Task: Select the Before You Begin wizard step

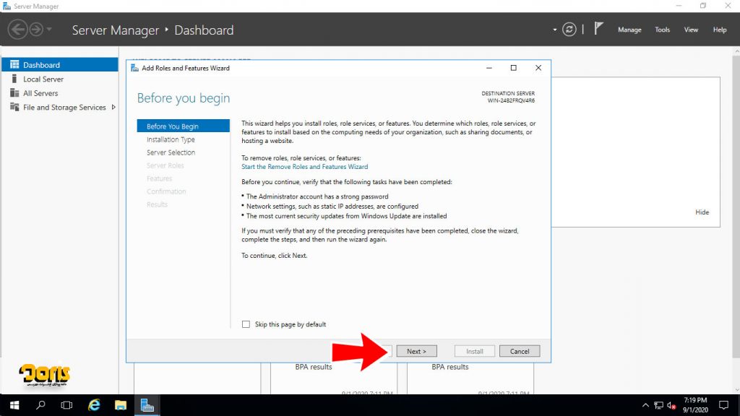Action: click(x=183, y=126)
